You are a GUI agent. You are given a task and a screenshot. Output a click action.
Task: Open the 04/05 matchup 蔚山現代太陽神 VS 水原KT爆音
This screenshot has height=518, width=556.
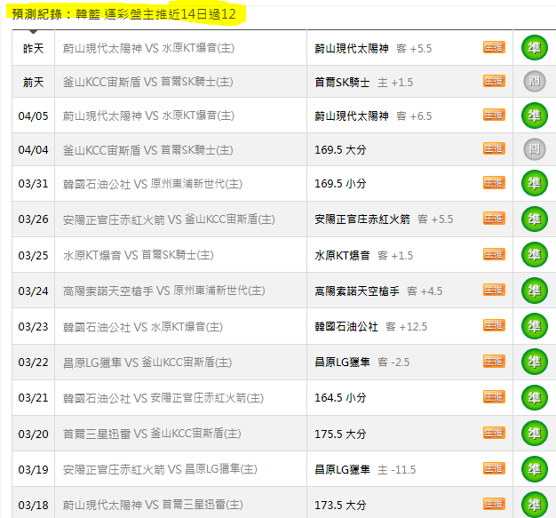(x=148, y=116)
